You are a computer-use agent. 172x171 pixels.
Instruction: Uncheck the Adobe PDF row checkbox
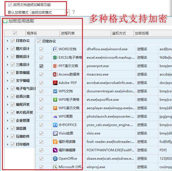41,83
